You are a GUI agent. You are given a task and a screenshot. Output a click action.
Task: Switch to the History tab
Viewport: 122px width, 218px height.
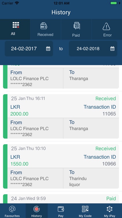click(36, 211)
